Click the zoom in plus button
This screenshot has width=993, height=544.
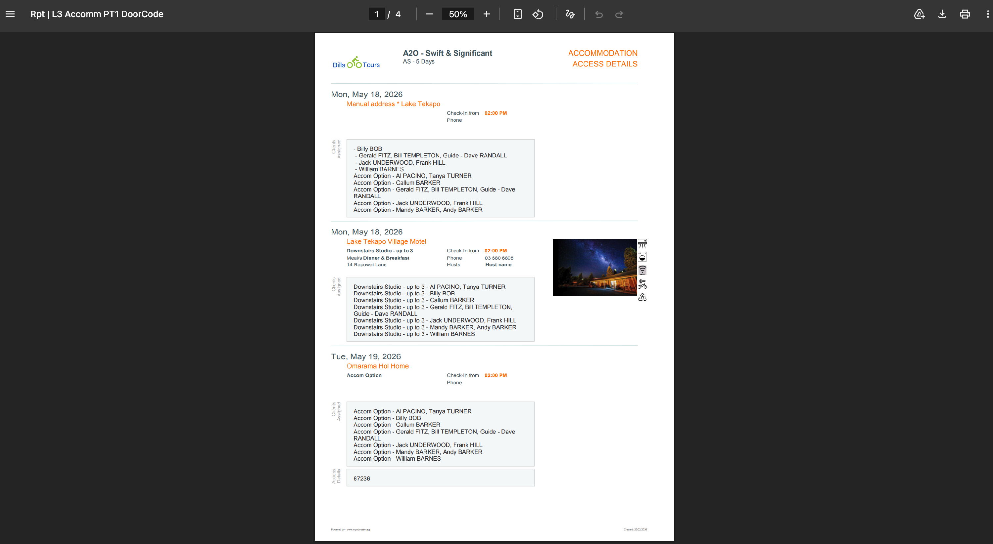pos(487,14)
